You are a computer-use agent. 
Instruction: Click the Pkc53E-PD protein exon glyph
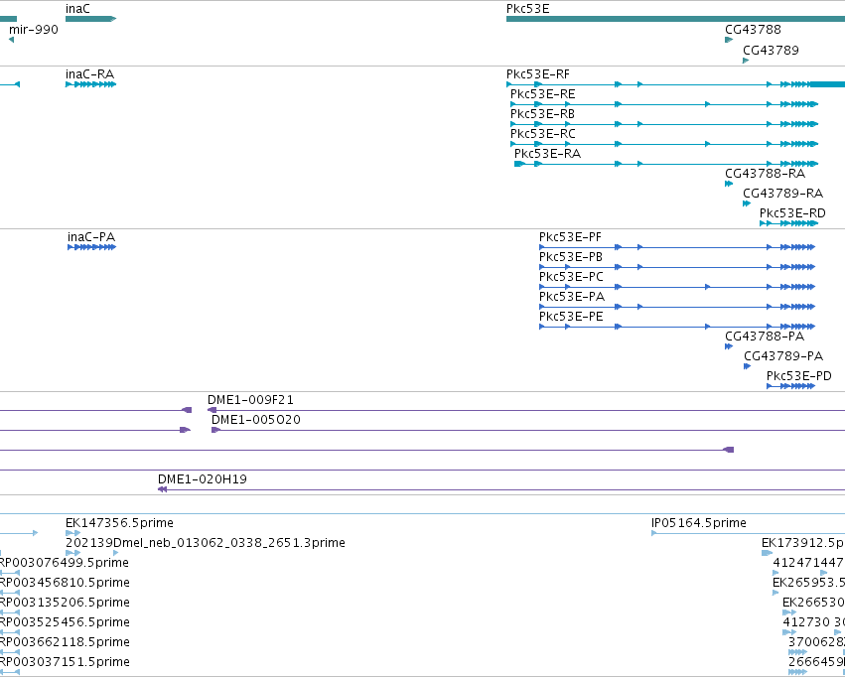[790, 386]
